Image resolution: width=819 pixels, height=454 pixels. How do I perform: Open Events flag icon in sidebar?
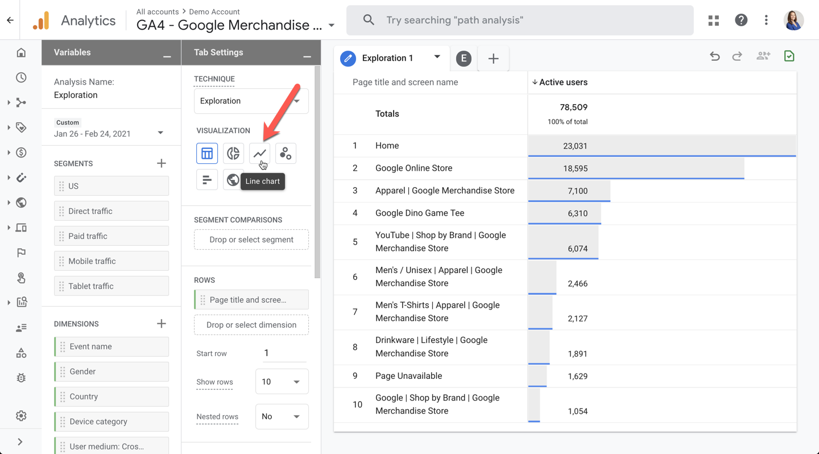(21, 253)
